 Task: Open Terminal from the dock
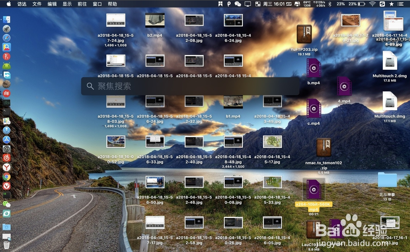click(7, 111)
